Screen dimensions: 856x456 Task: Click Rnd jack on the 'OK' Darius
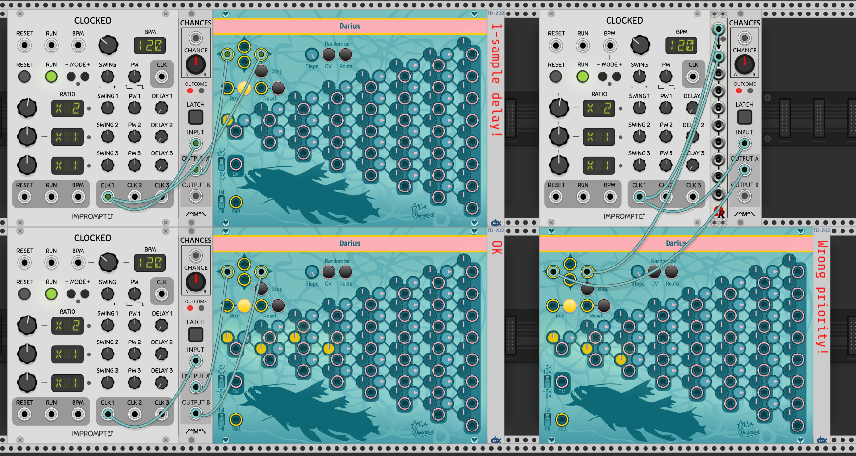[x=236, y=420]
